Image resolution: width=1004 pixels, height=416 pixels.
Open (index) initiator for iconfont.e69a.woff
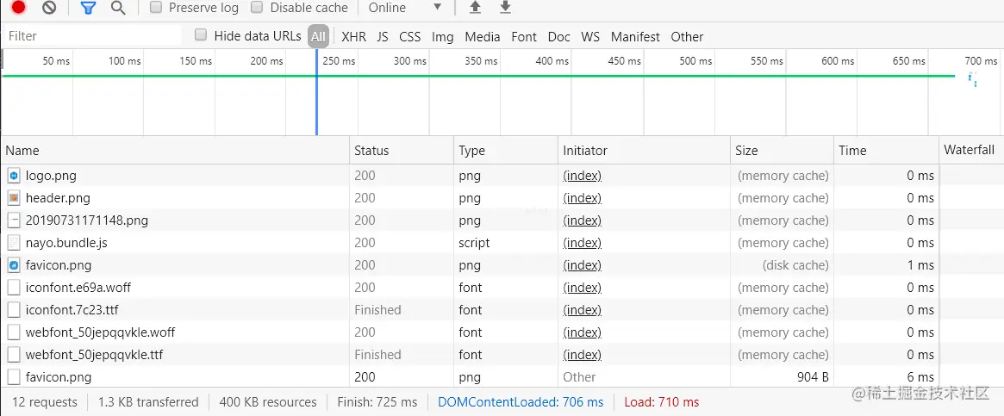(582, 288)
